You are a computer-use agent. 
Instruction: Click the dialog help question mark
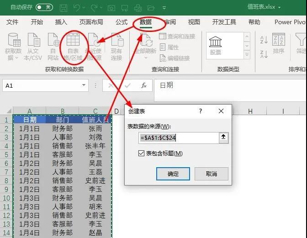click(200, 111)
